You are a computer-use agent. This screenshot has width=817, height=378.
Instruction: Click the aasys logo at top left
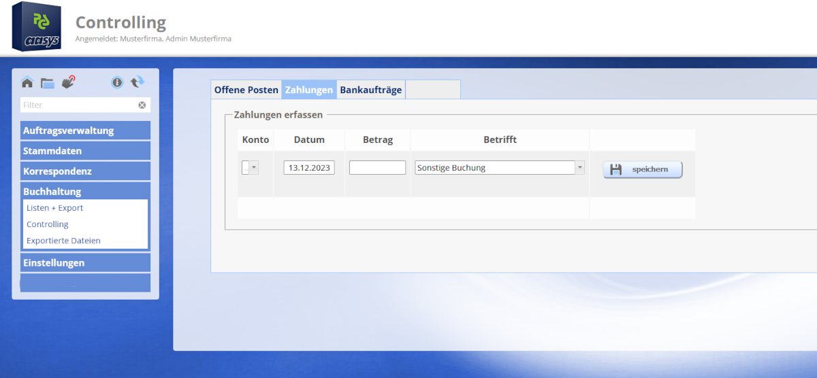(x=36, y=27)
